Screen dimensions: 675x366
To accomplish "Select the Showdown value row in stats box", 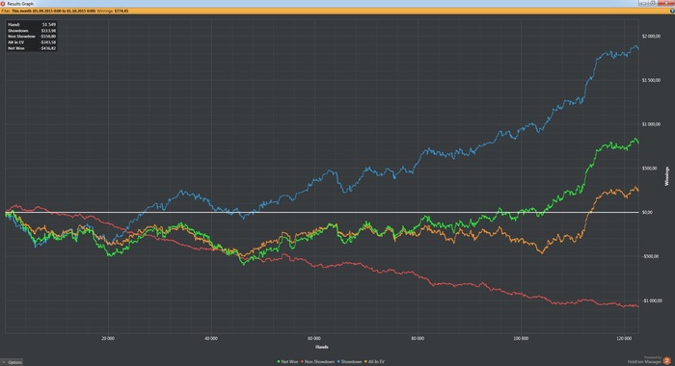I will 32,31.
